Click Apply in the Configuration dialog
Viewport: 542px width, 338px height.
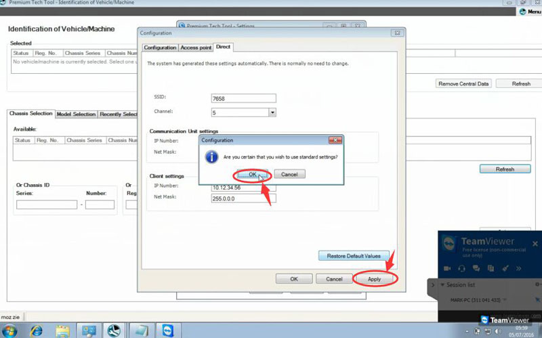[x=374, y=279]
